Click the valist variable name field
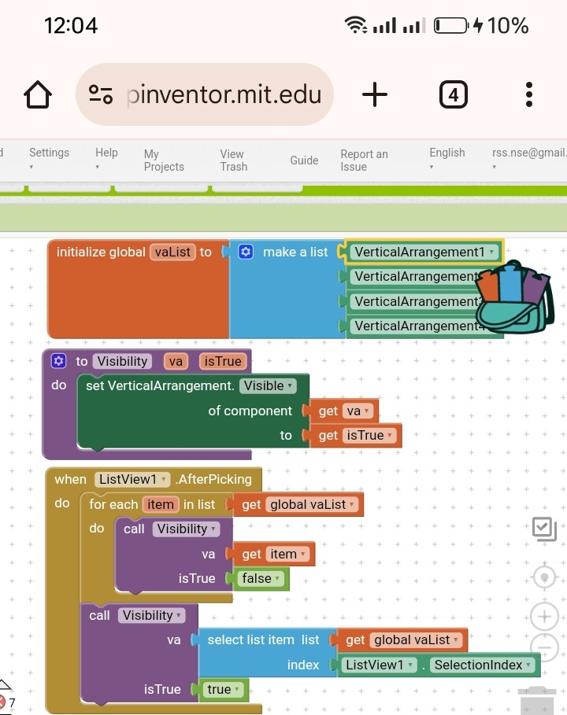 tap(172, 252)
